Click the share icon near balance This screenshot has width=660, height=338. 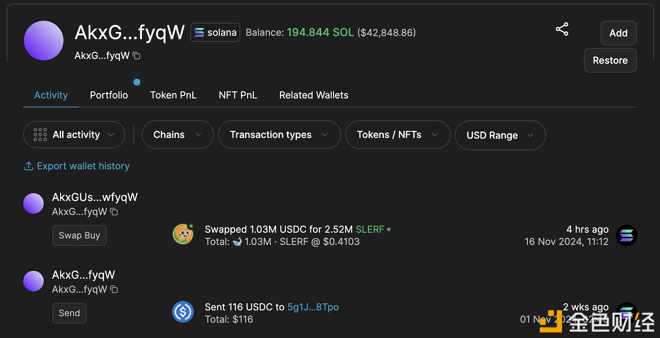562,29
